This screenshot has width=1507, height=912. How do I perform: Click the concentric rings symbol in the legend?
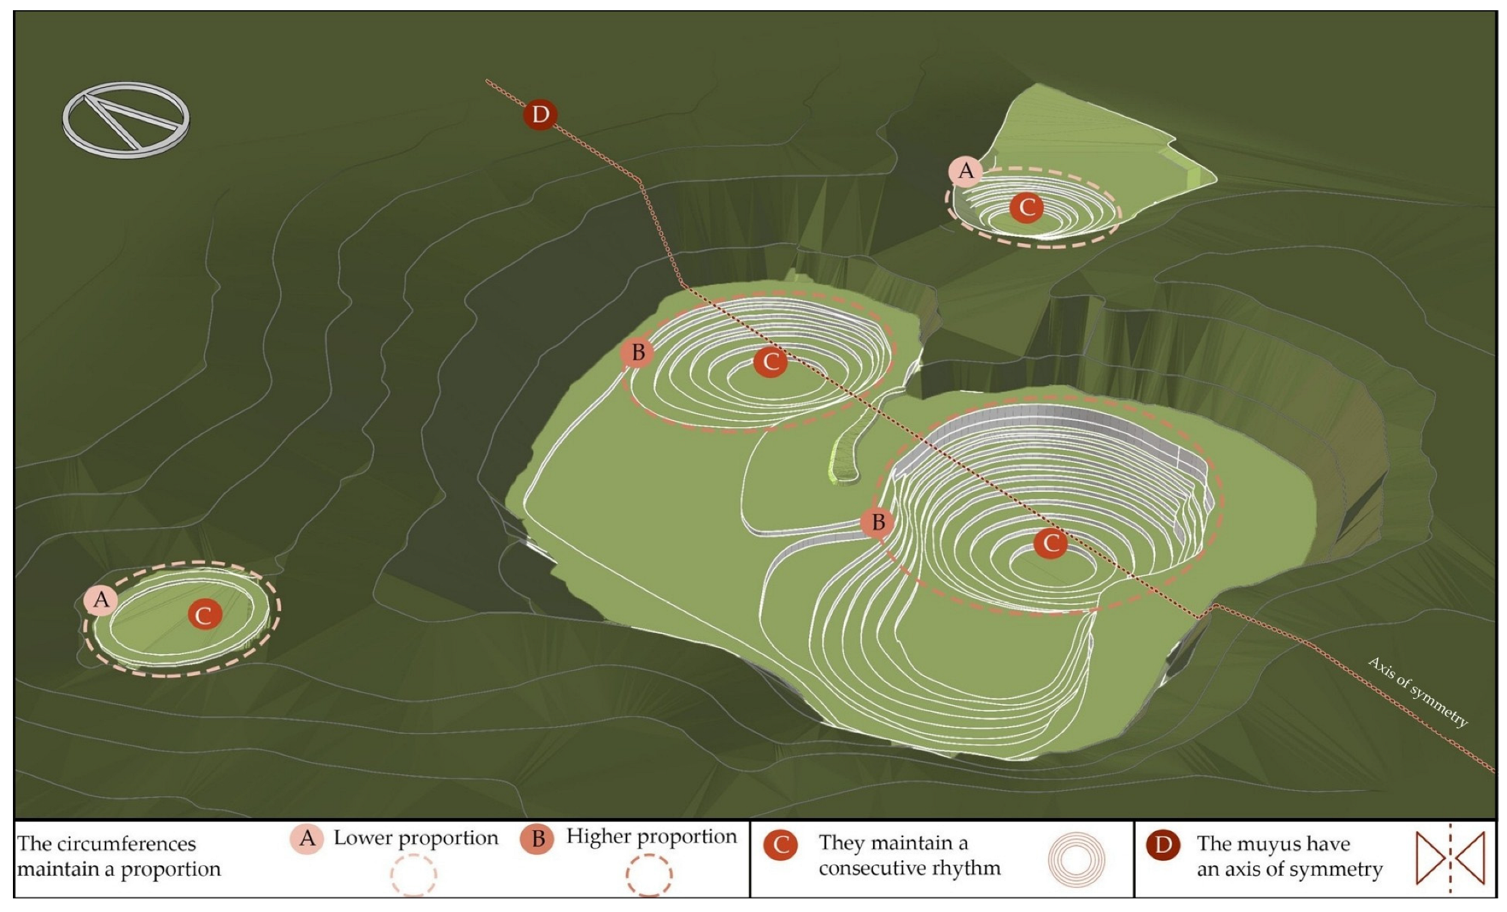click(x=1076, y=860)
